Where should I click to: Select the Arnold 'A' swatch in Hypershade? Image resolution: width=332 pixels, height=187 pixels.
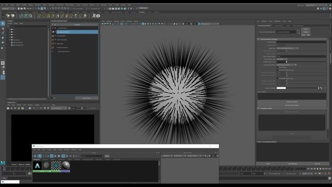click(37, 166)
